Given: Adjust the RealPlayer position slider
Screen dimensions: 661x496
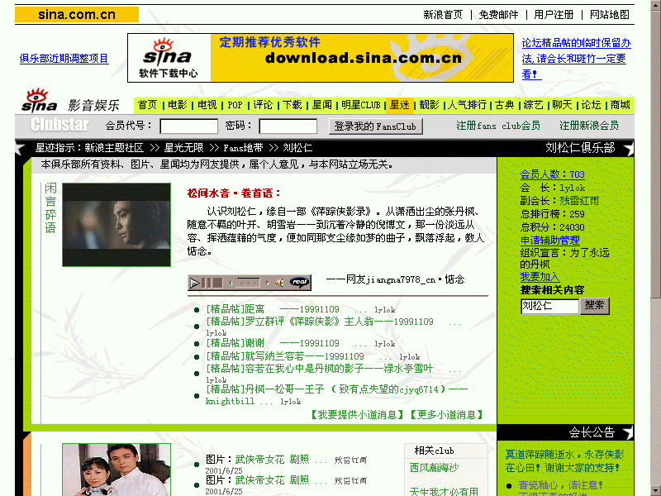Looking at the screenshot, I should (248, 283).
